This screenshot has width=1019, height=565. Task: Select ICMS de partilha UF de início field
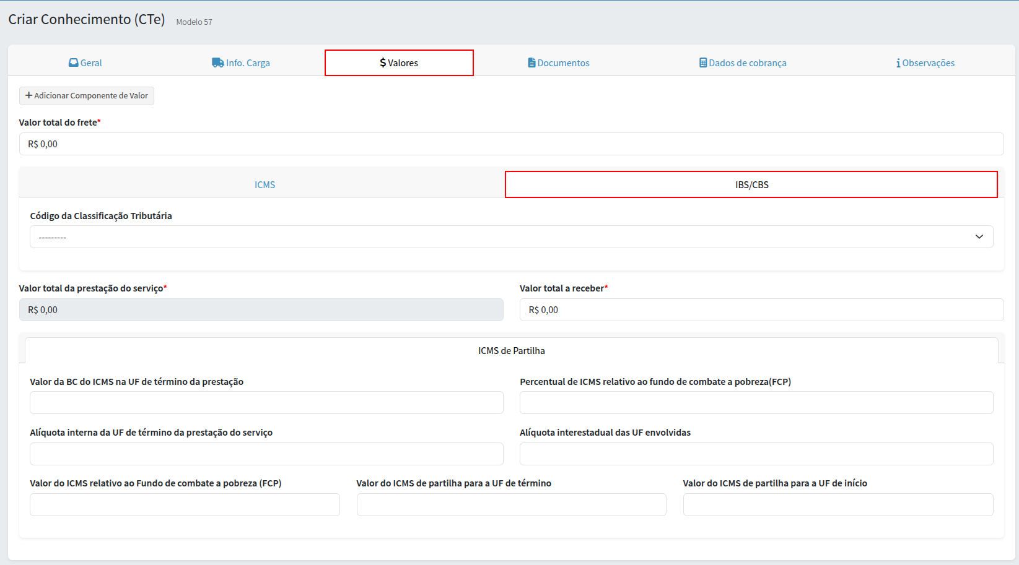coord(838,505)
